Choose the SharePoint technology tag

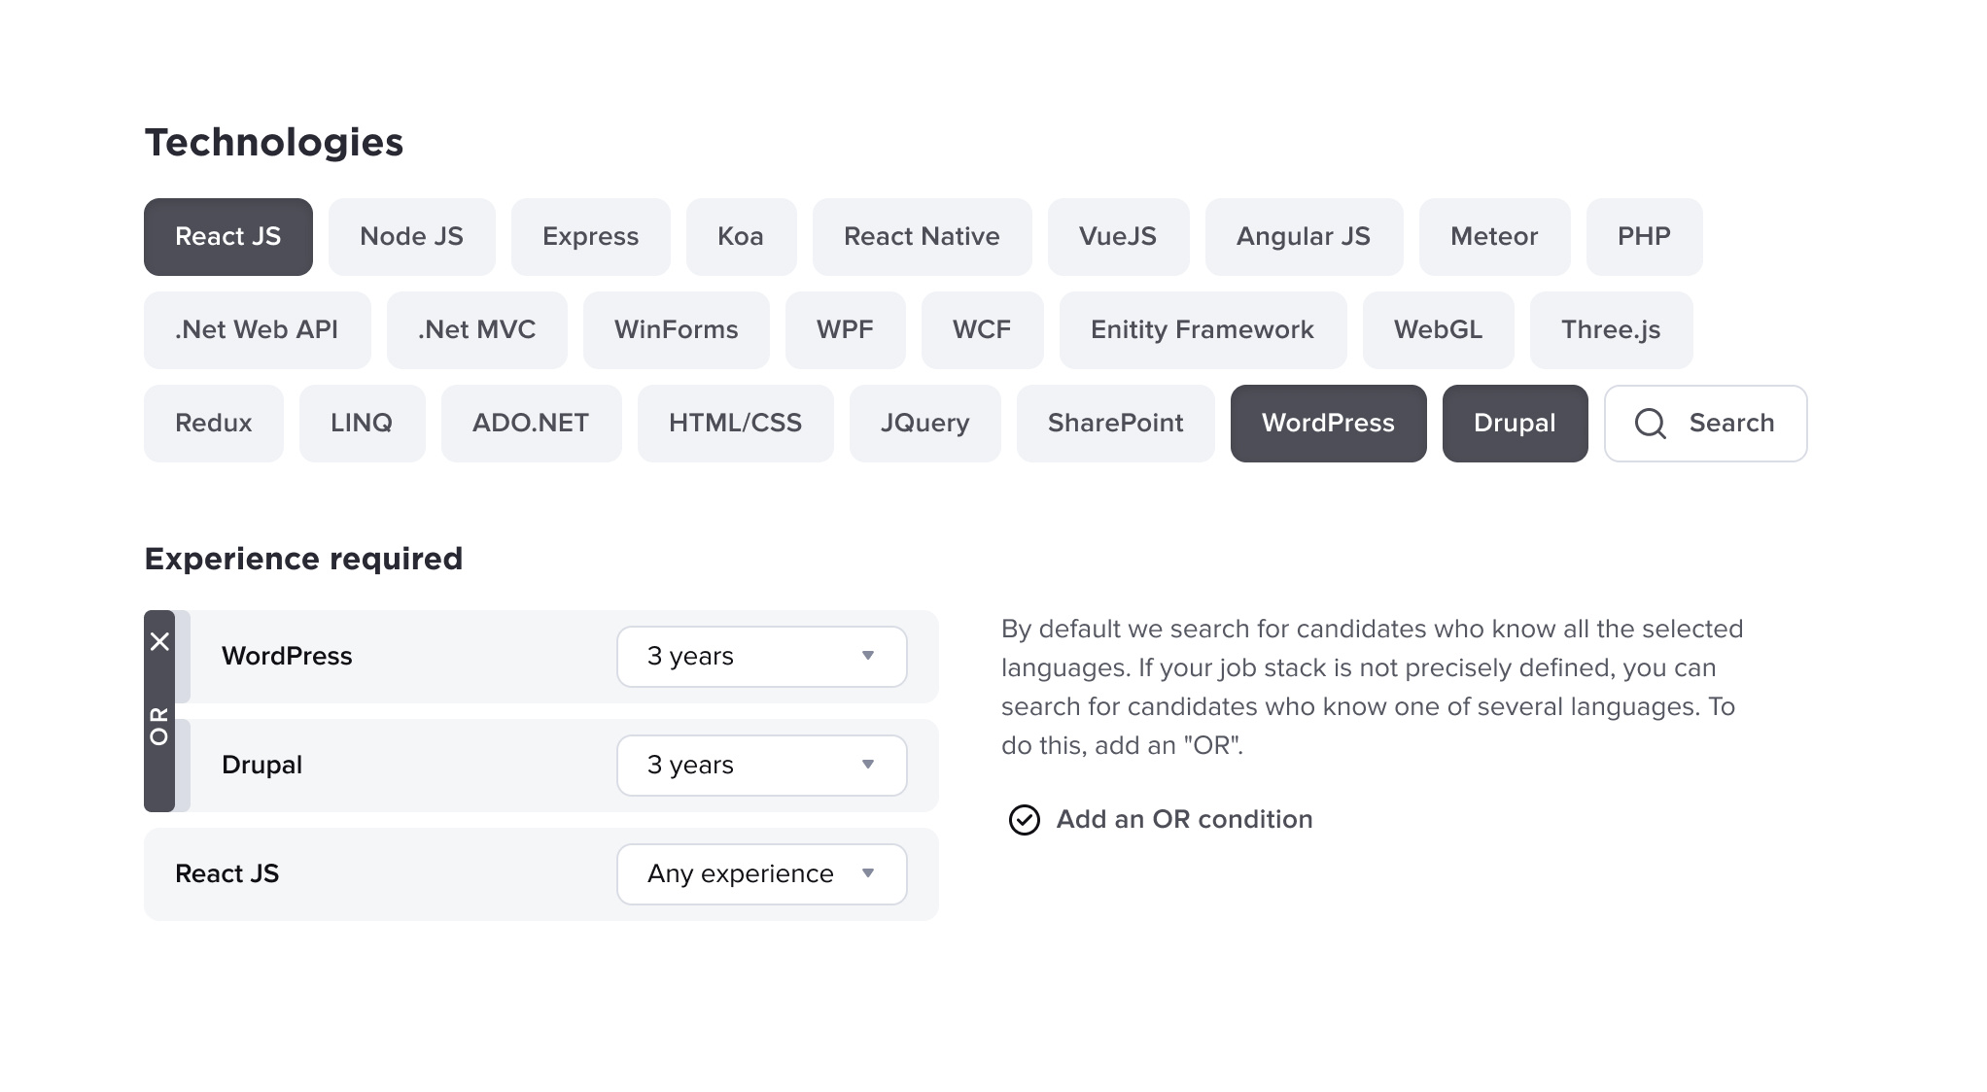pos(1115,423)
